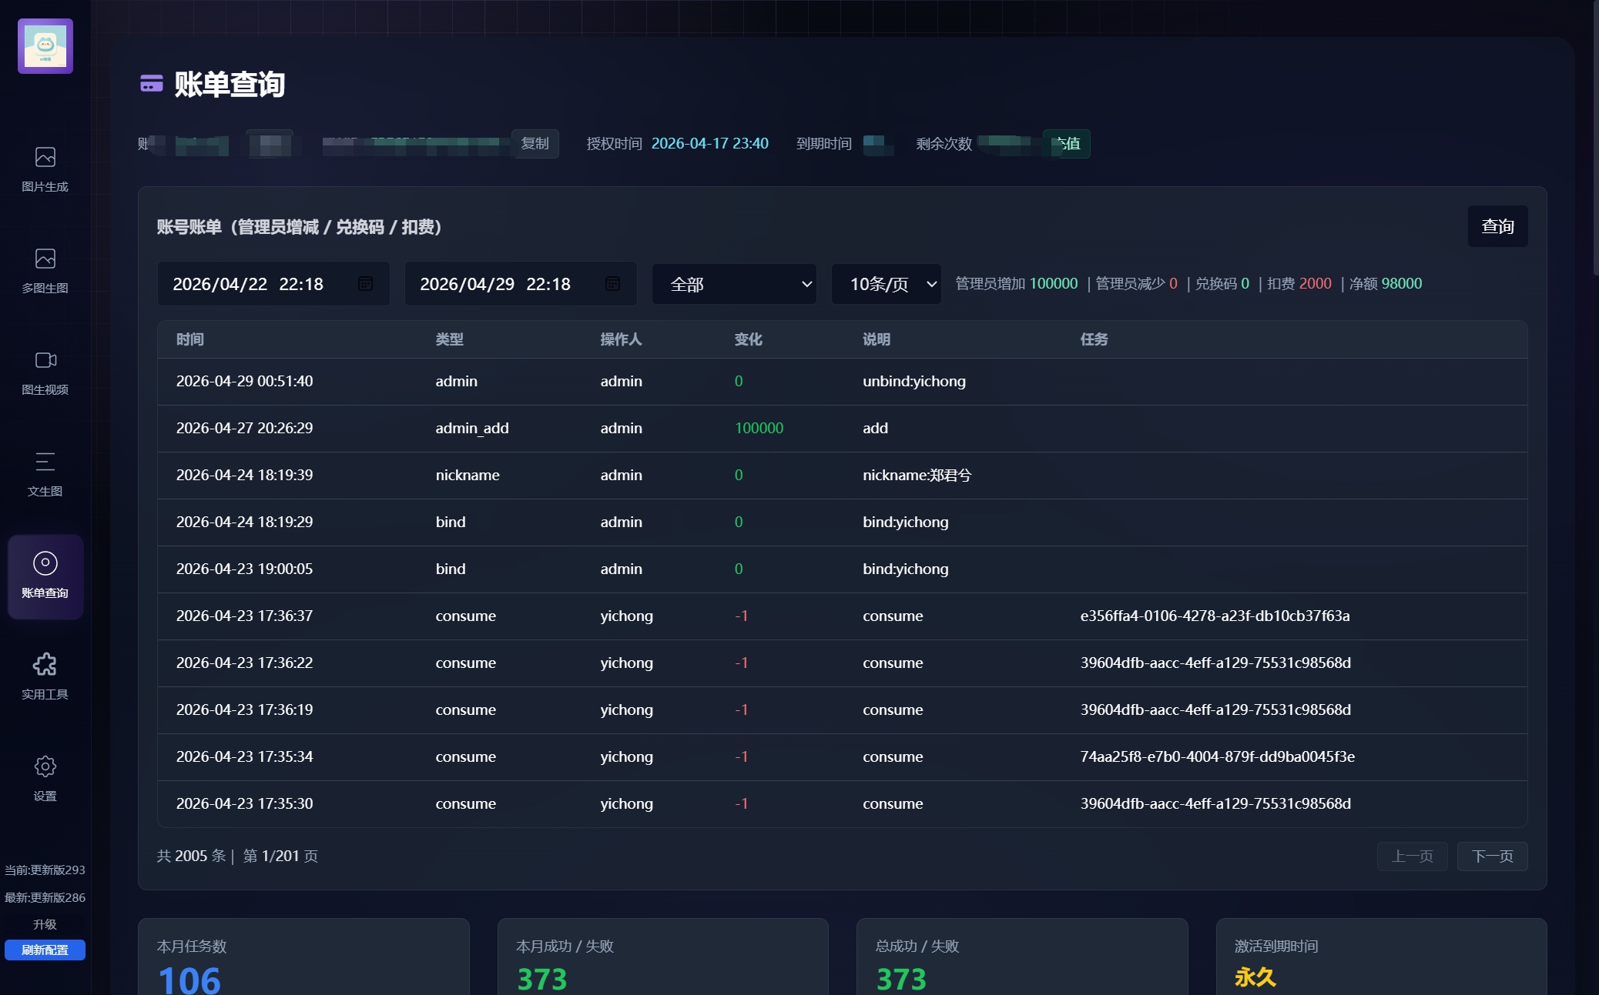Click the app logo avatar
Image resolution: width=1599 pixels, height=995 pixels.
[x=45, y=46]
